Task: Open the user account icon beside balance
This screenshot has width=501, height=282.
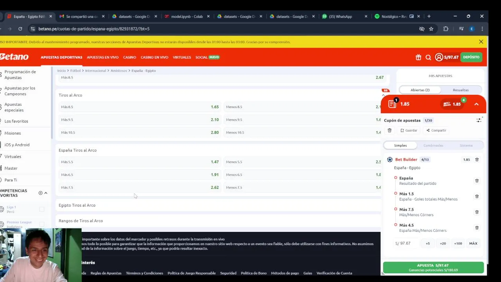Action: 439,57
